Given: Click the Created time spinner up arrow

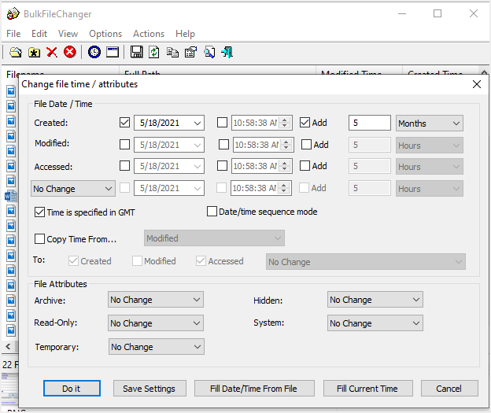Looking at the screenshot, I should pyautogui.click(x=284, y=120).
